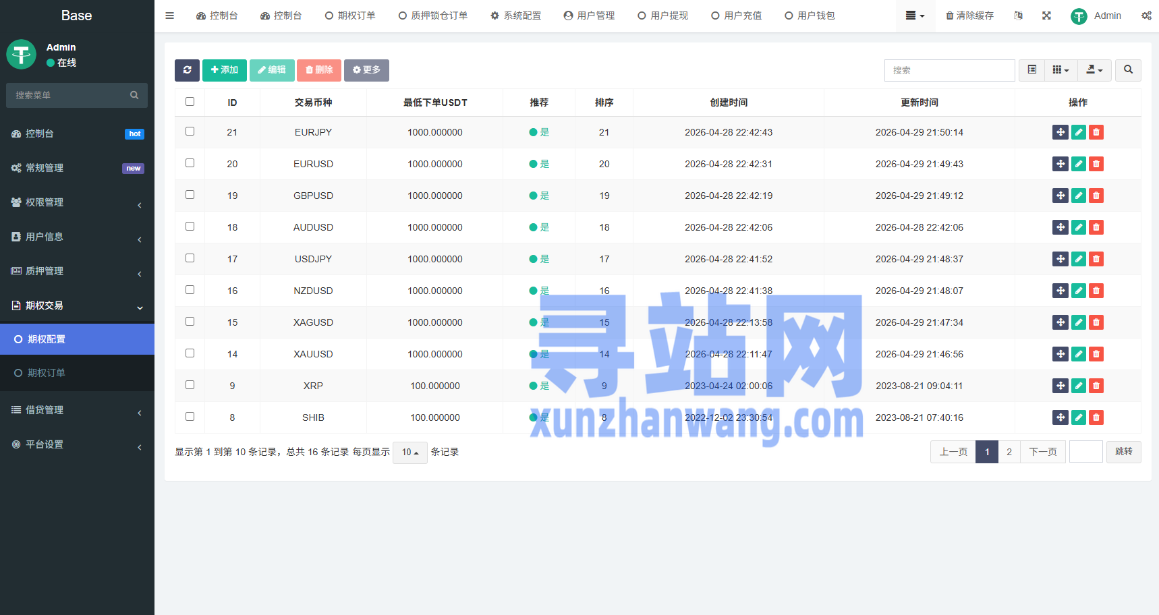Check the checkbox for GBPUSD row

(190, 195)
